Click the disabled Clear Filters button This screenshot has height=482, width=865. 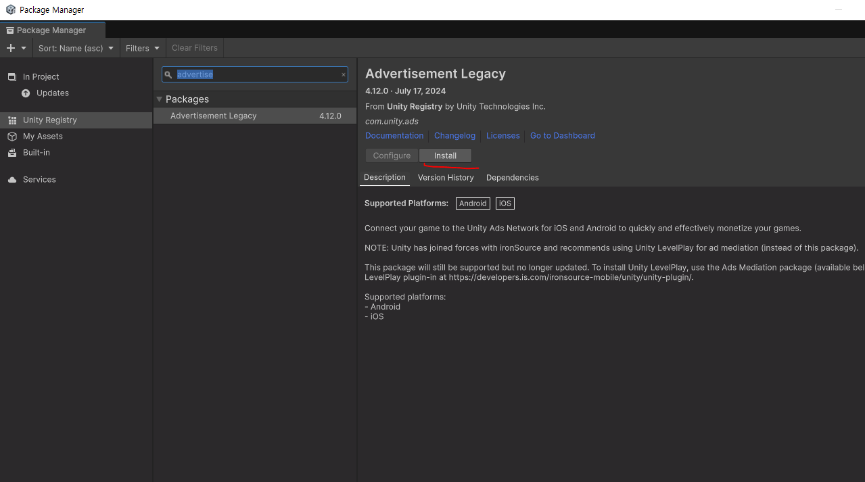[x=195, y=48]
